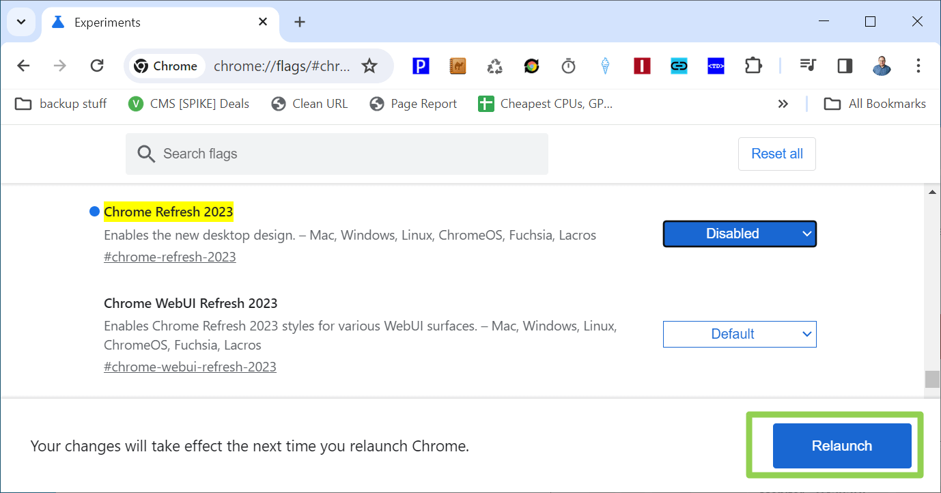Open the side panel icon
Image resolution: width=941 pixels, height=493 pixels.
(845, 66)
